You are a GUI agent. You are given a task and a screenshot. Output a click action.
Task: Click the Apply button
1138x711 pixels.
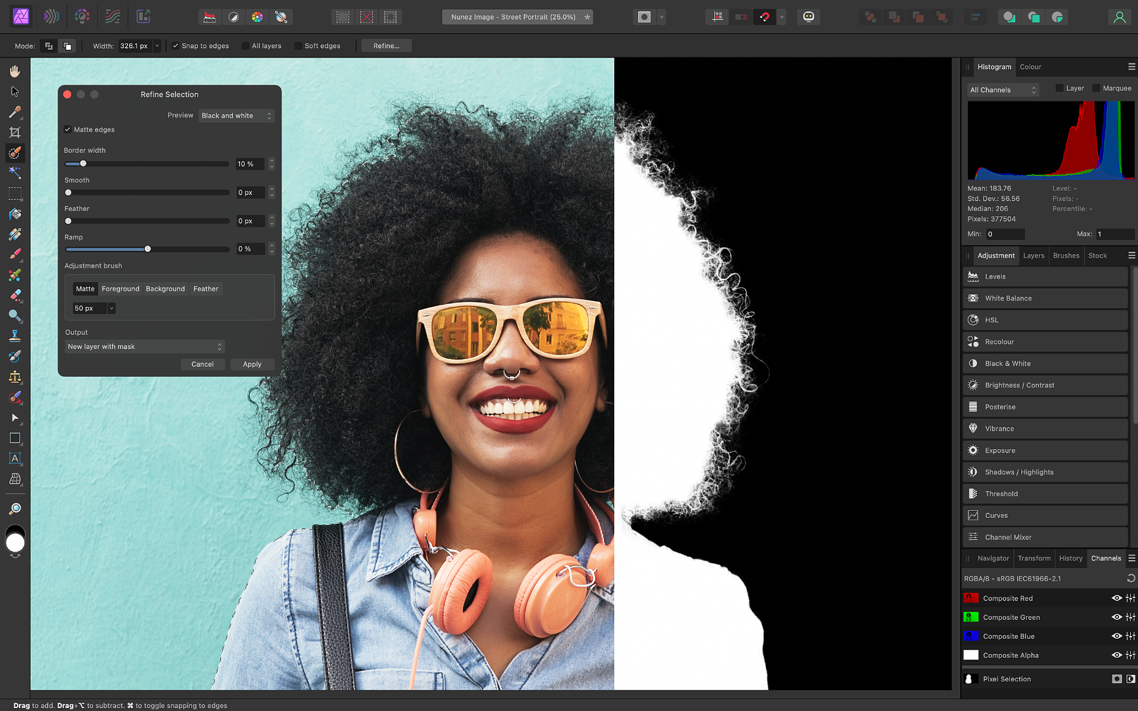point(252,364)
